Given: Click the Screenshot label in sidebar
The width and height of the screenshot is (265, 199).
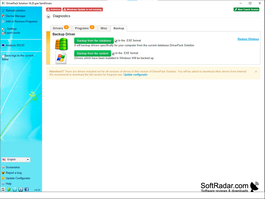Looking at the screenshot, I should 13,167.
